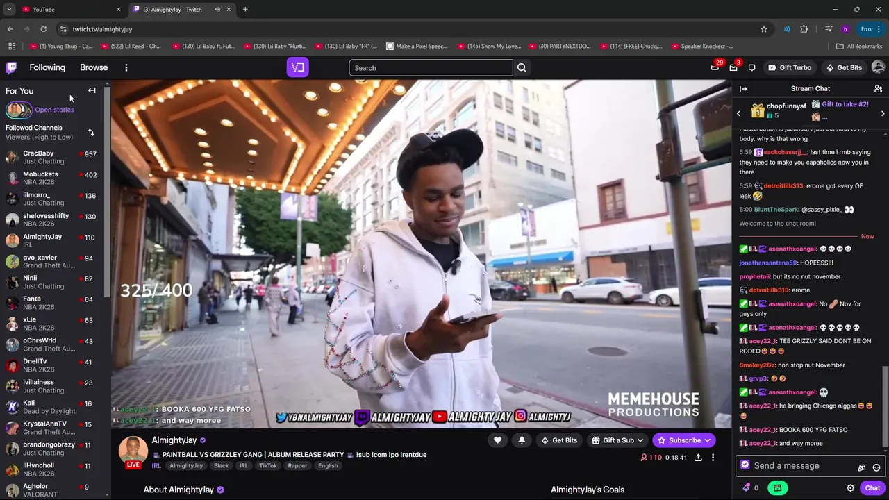Screen dimensions: 889x500
Task: Open the Make a Pixel Speec bookmark
Action: 417,47
